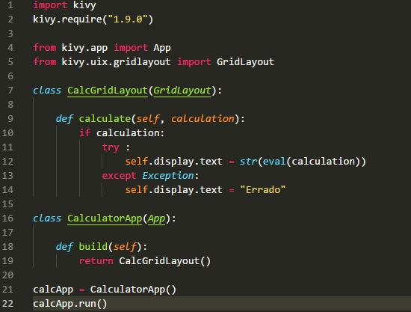Click self.display.text on line 14
This screenshot has width=411, height=312.
(174, 190)
